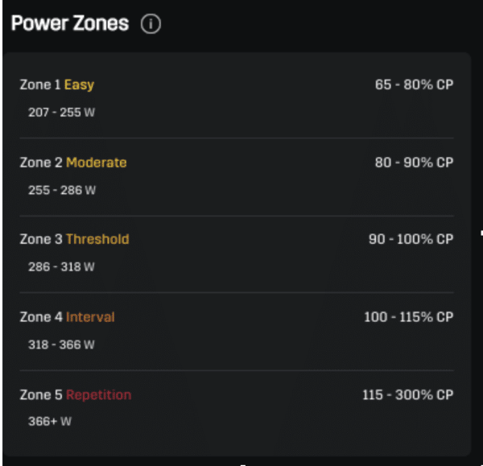The height and width of the screenshot is (466, 483).
Task: Click the 65 - 80% CP value
Action: tap(414, 85)
